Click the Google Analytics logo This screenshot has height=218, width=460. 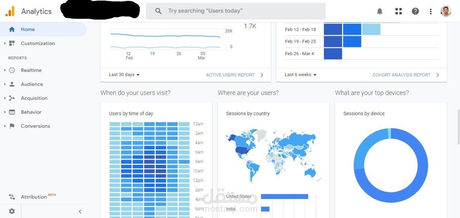click(10, 11)
